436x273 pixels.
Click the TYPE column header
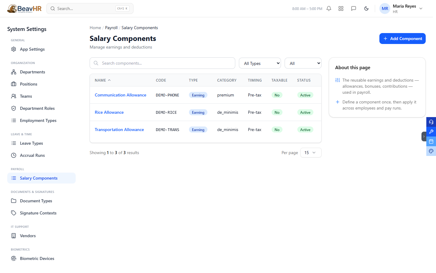[193, 80]
